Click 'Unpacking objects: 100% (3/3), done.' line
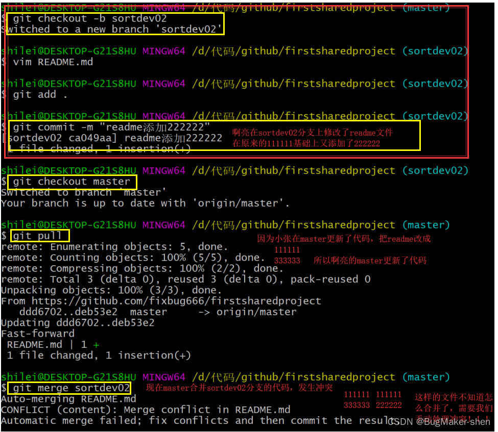498x432 pixels. point(111,290)
